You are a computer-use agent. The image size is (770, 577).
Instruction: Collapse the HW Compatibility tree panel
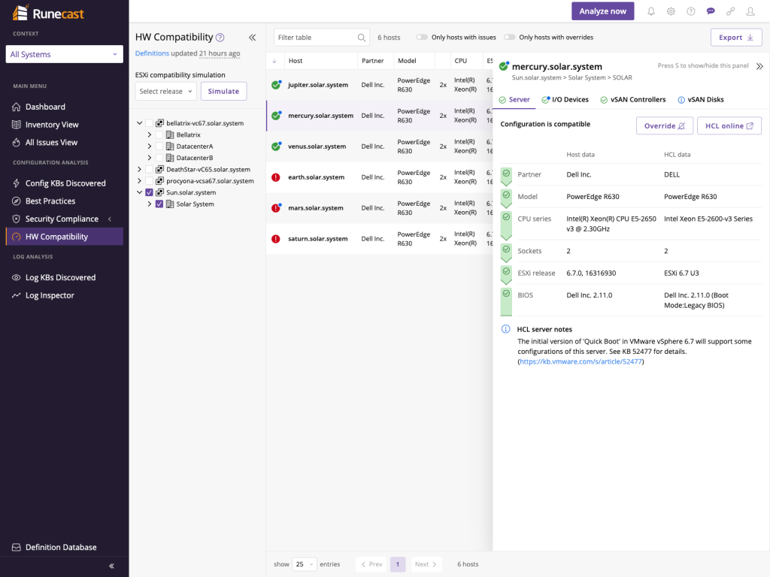[x=253, y=38]
